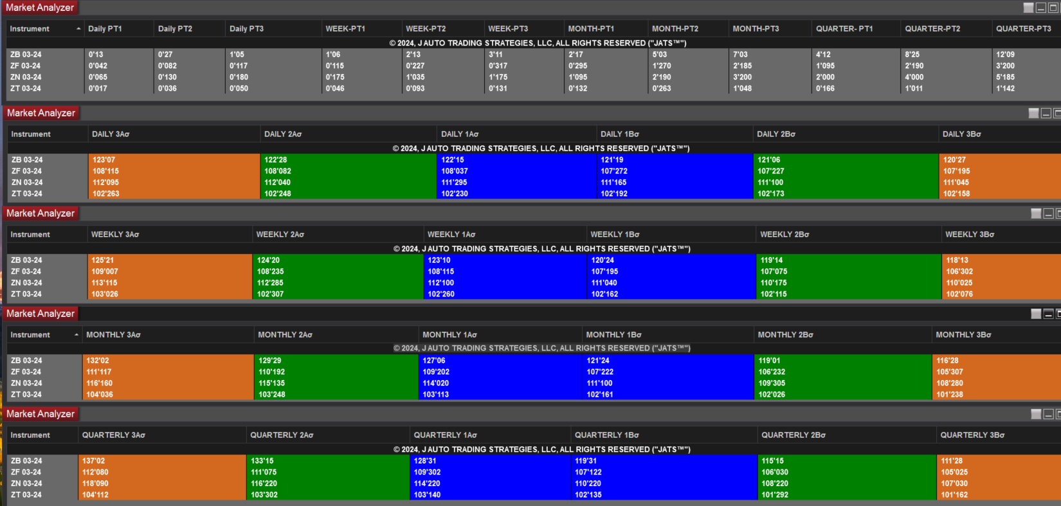Screen dimensions: 1061x506
Task: Minimize the QUARTERLY 3Aσ Market Analyzer window
Action: 1048,414
